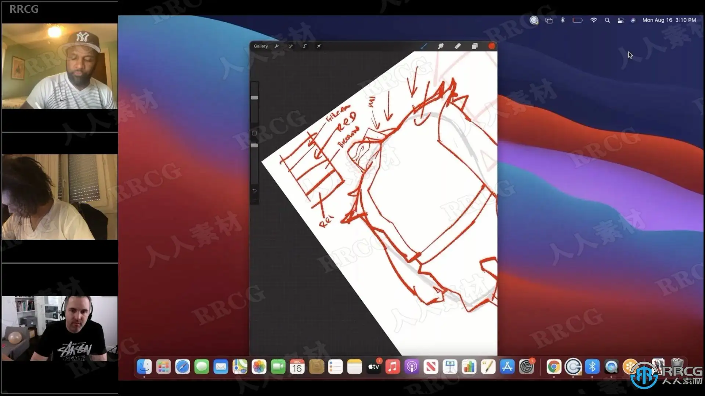Open the Actions wrench menu
Image resolution: width=705 pixels, height=396 pixels.
[276, 46]
